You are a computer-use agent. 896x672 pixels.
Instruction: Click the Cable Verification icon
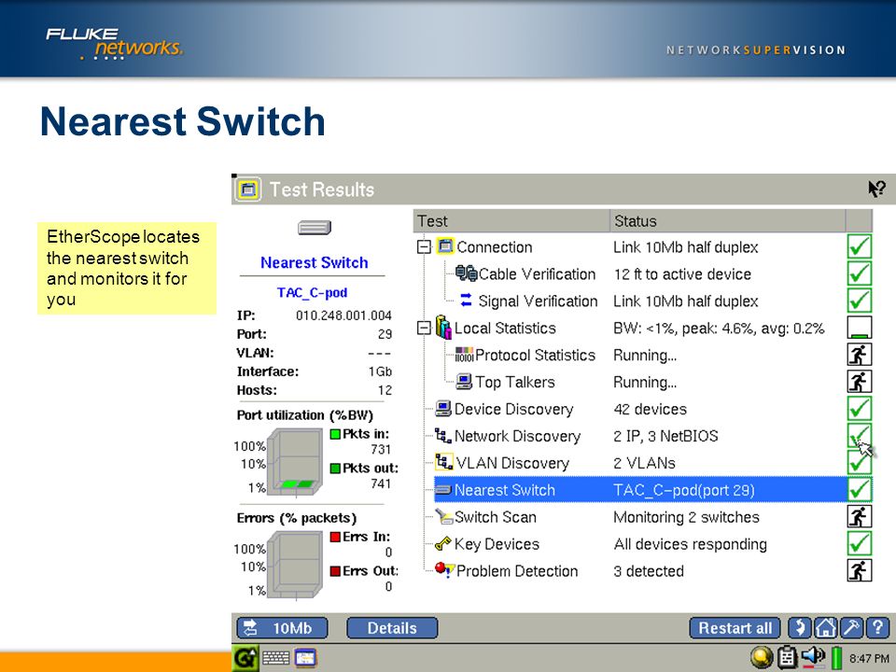[x=467, y=273]
